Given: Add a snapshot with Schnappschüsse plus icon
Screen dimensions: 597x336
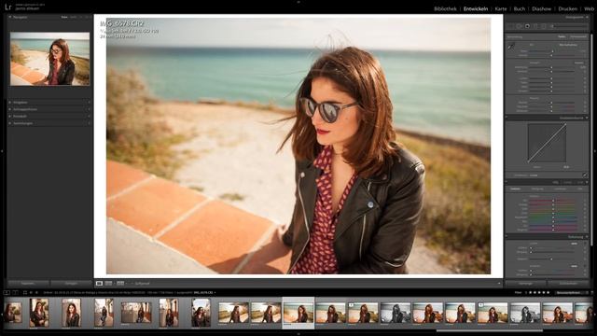Looking at the screenshot, I should coord(90,109).
